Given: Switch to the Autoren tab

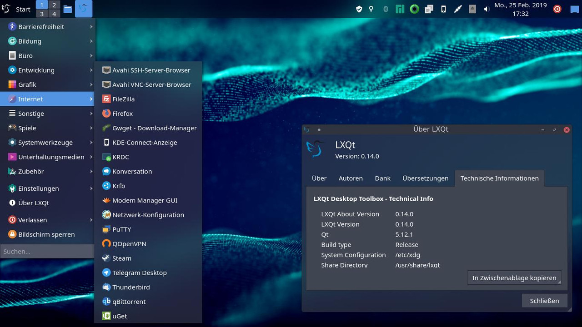Looking at the screenshot, I should click(351, 178).
